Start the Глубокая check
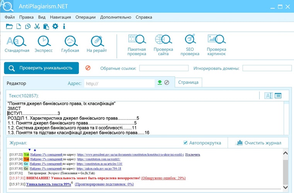 tap(70, 44)
